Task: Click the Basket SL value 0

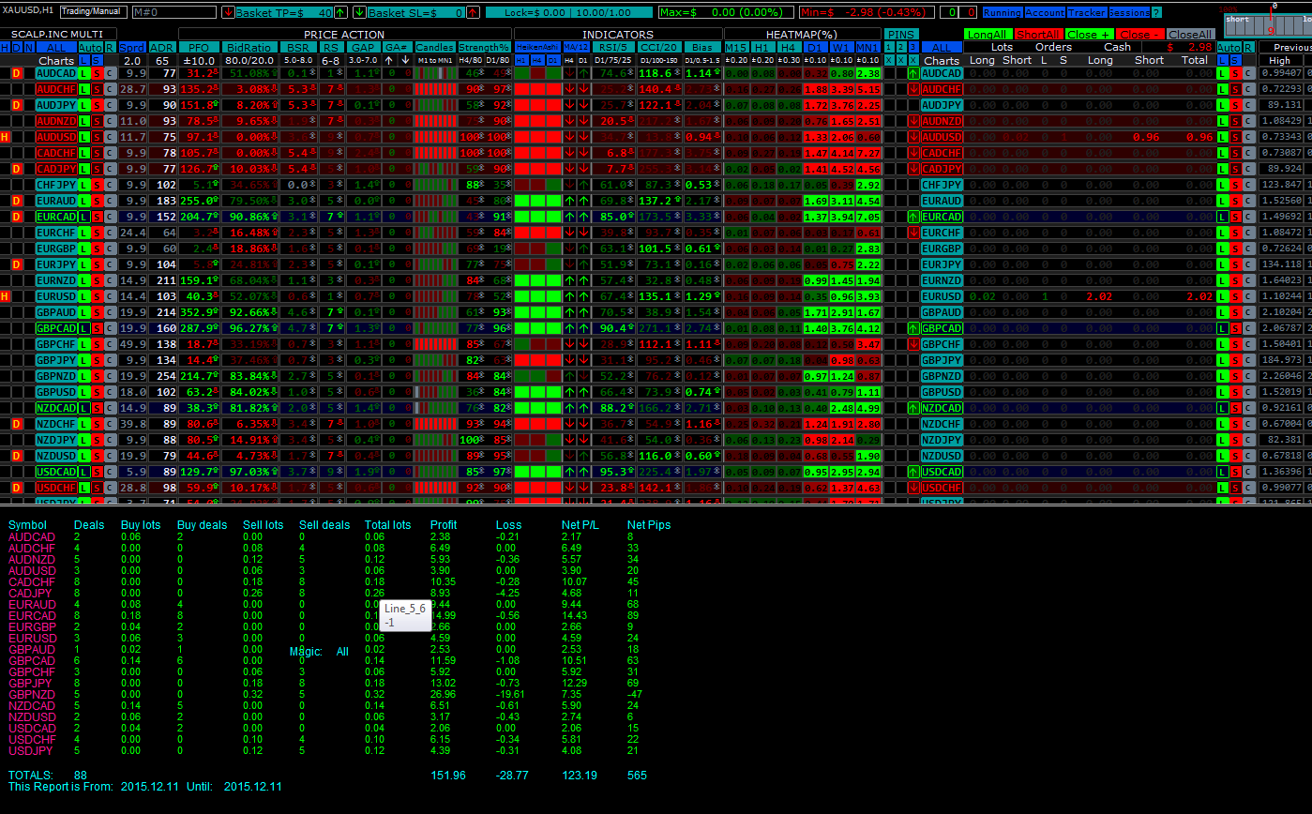Action: [460, 13]
